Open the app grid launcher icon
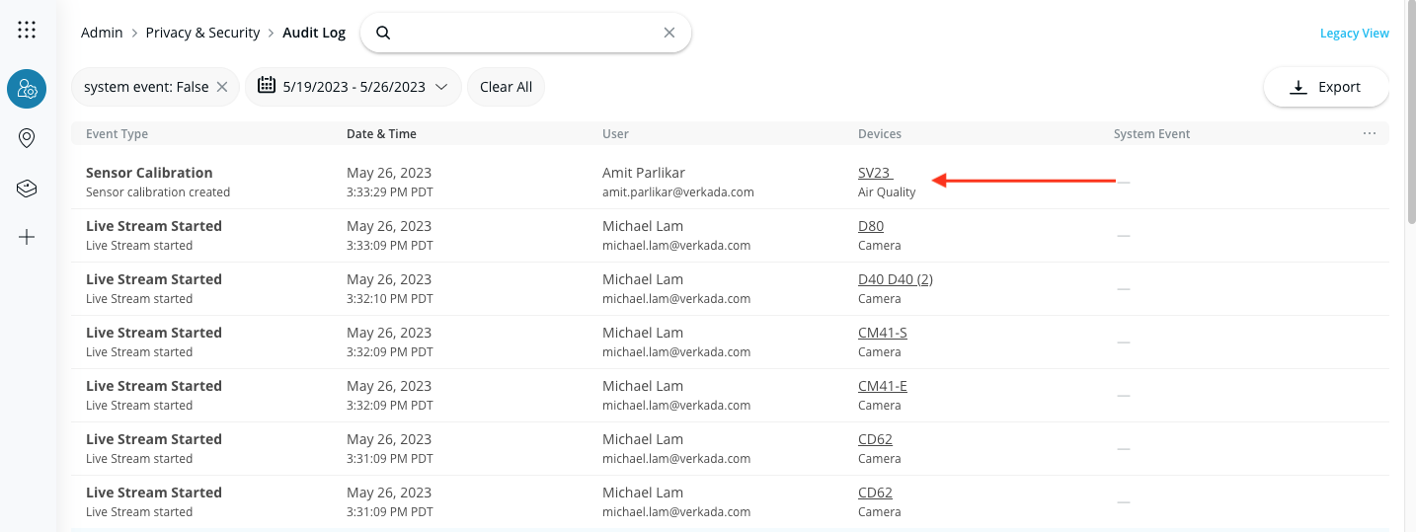The height and width of the screenshot is (532, 1416). pyautogui.click(x=27, y=30)
